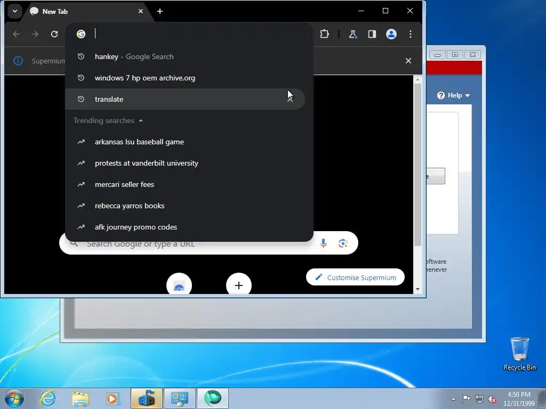Close the New Tab tab

pos(141,11)
